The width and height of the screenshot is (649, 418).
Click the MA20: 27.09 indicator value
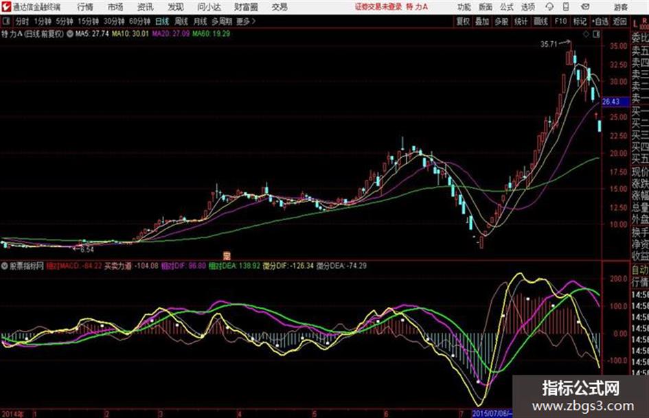[x=170, y=34]
